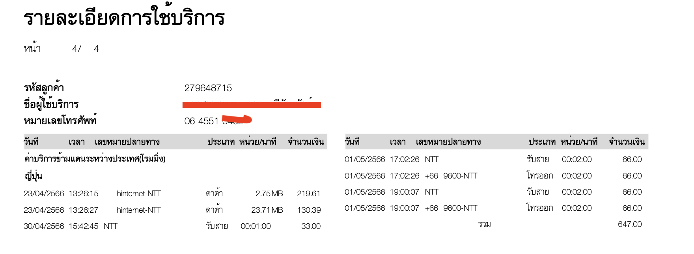Click the รวม total label
Screen dimensions: 694x254
coord(484,224)
